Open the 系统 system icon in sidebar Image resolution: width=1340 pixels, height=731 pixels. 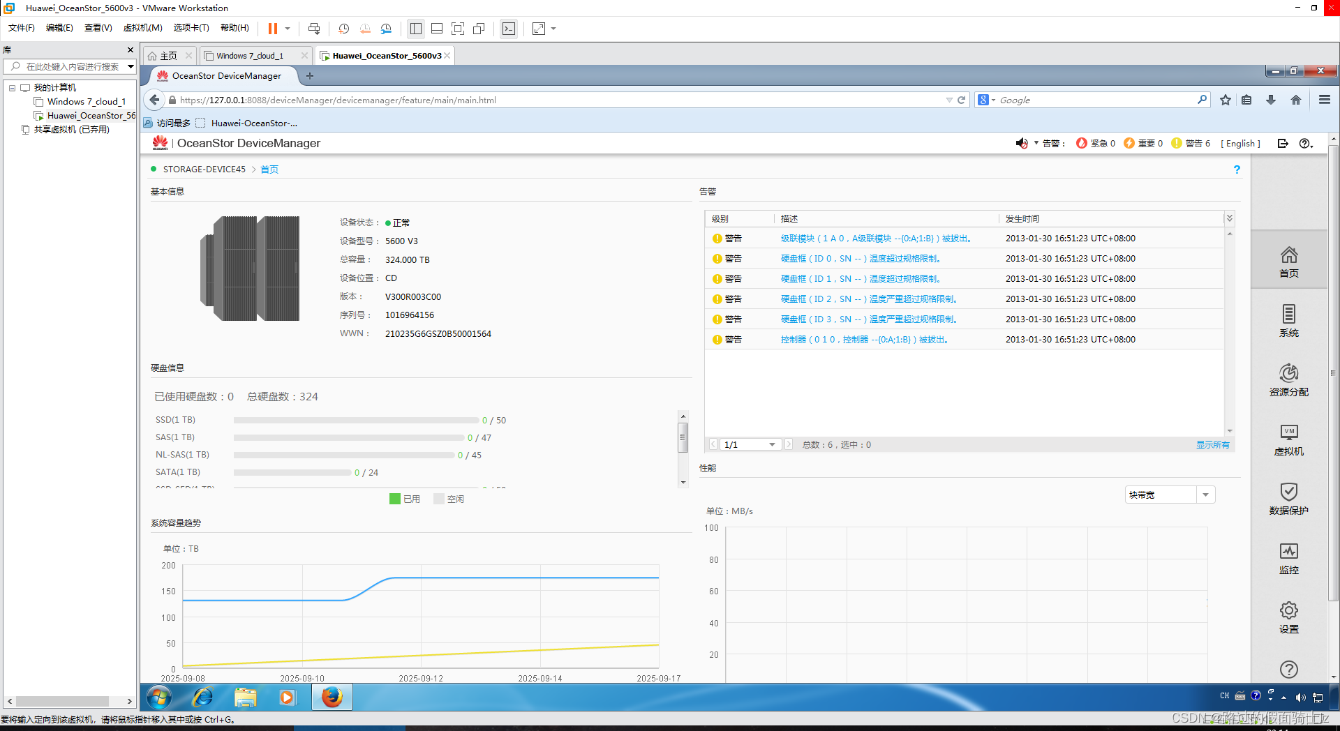1288,320
